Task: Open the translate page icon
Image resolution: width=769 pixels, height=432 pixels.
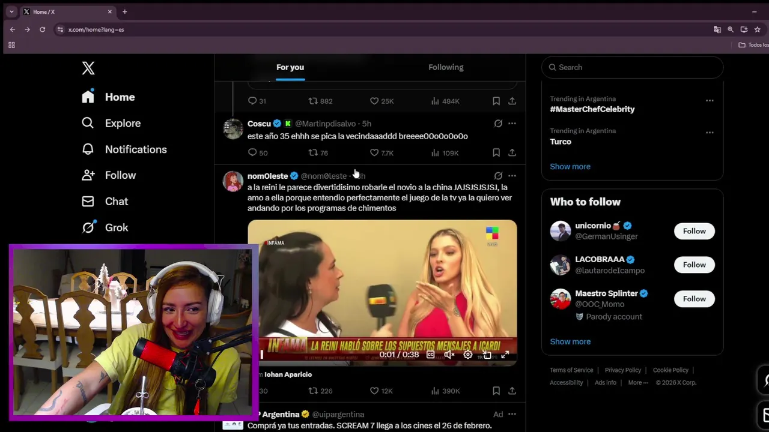Action: coord(717,29)
